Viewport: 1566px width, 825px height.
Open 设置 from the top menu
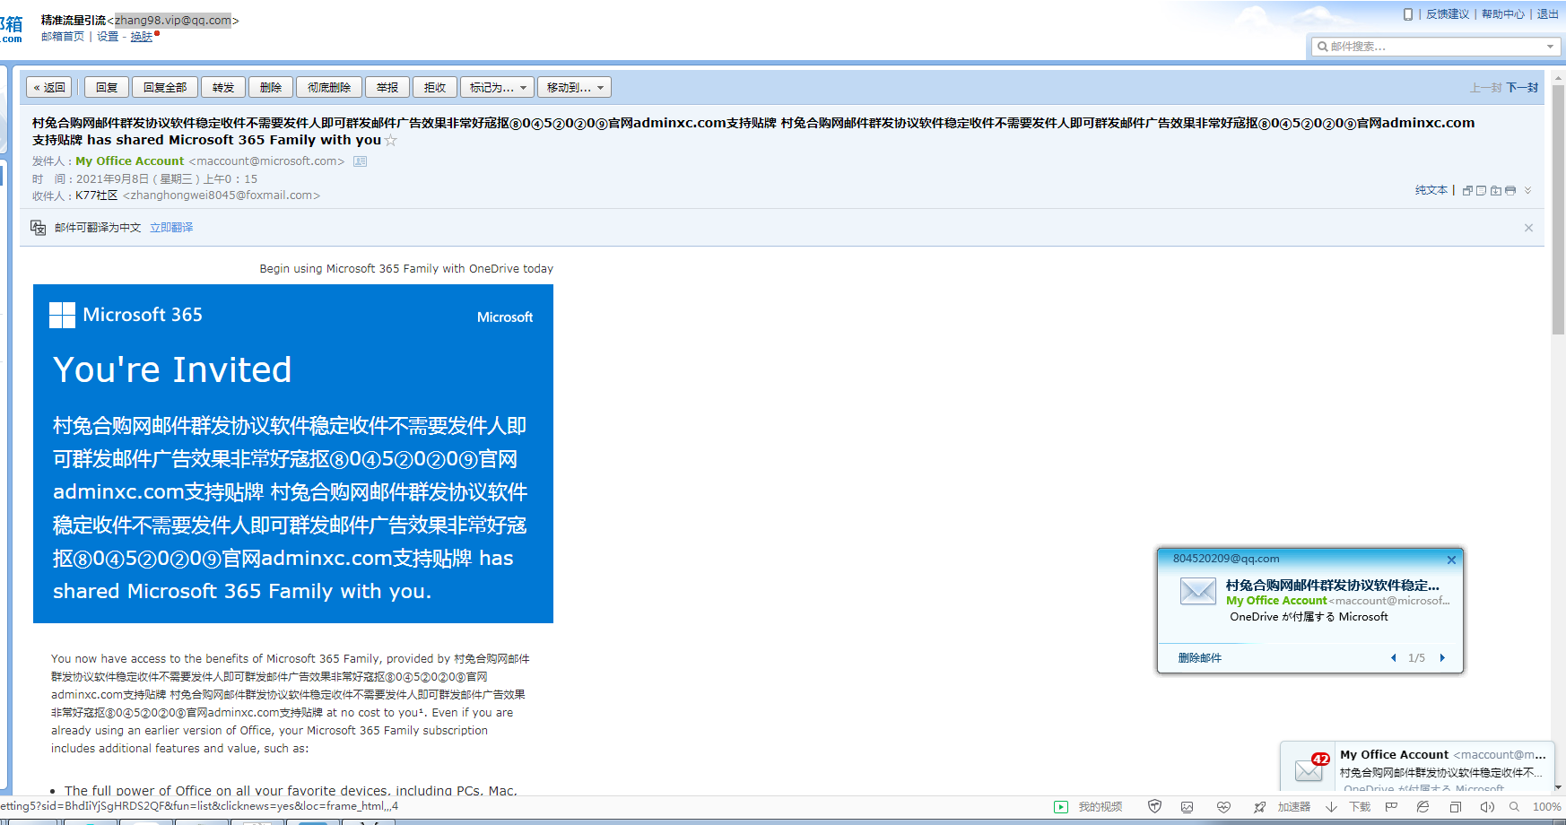[x=106, y=37]
